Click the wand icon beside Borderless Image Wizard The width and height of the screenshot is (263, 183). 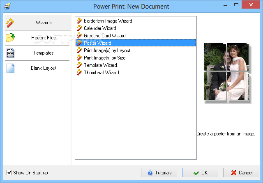point(79,21)
